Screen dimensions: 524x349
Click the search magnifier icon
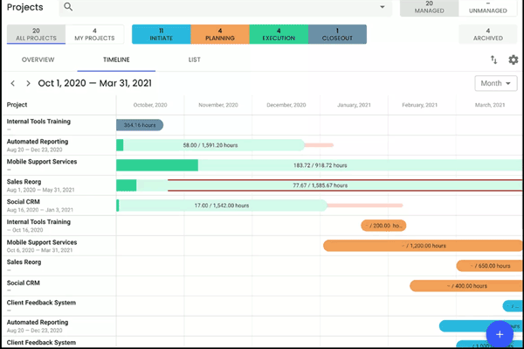68,6
